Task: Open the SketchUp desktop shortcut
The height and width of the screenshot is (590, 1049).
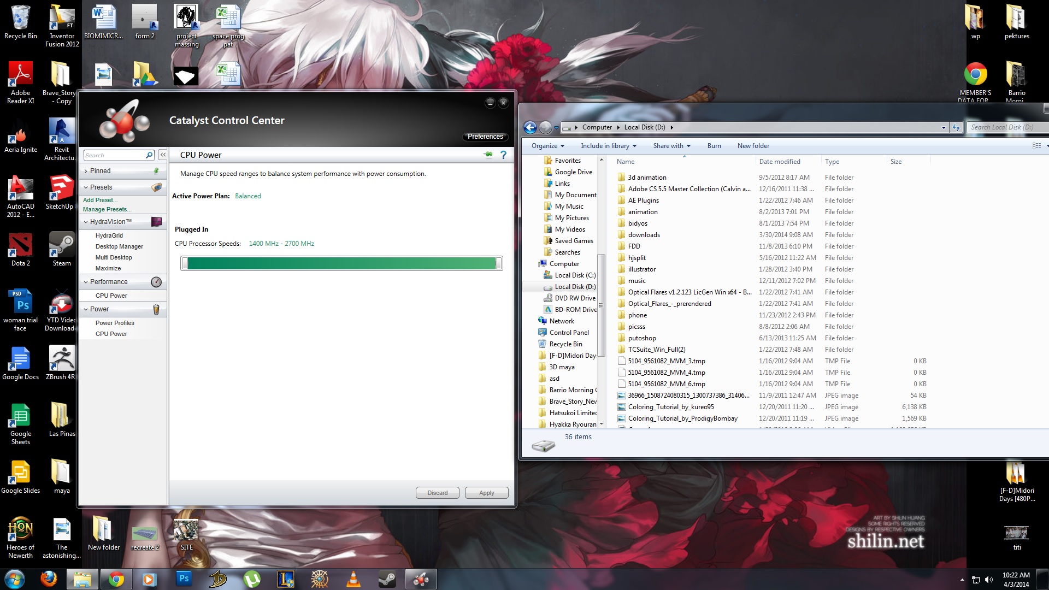Action: click(62, 192)
